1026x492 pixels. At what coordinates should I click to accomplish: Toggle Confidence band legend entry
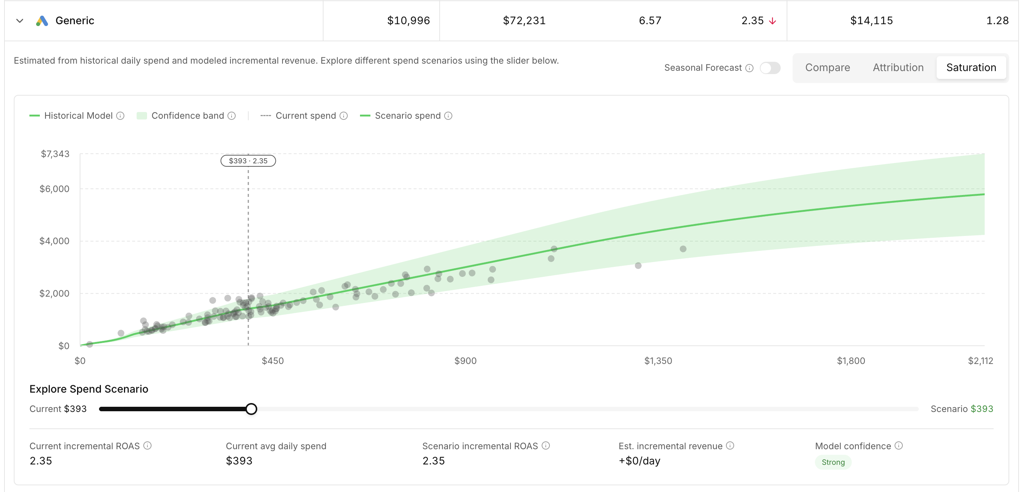click(x=181, y=116)
